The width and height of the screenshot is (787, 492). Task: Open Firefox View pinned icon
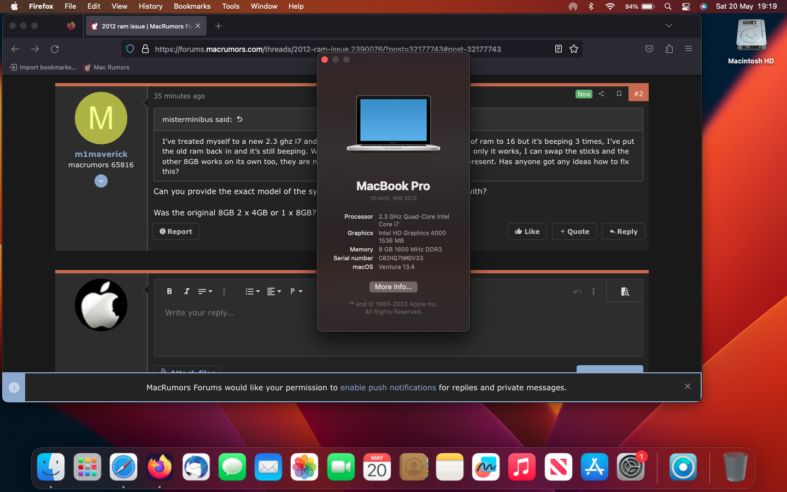[71, 26]
